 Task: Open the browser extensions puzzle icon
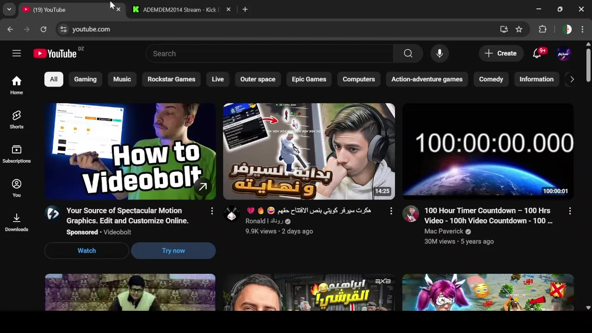click(x=543, y=29)
